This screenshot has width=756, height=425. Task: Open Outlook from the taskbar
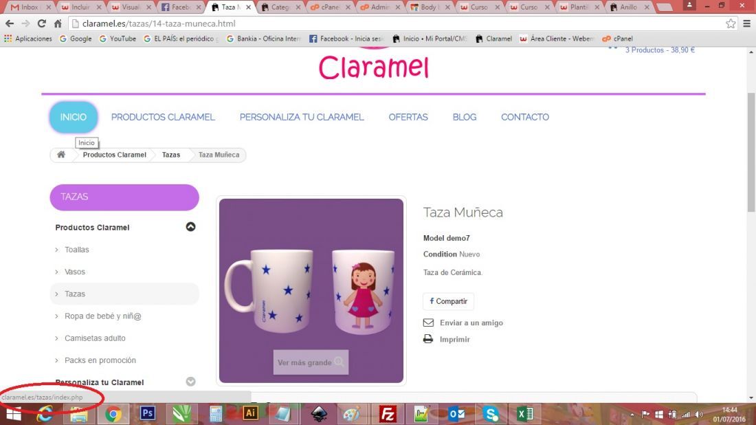pyautogui.click(x=456, y=413)
